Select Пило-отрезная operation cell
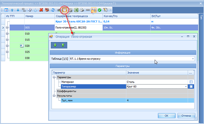 point(79,28)
